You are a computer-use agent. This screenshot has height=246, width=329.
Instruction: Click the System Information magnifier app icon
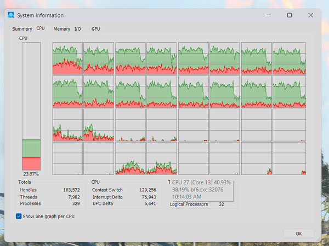point(11,15)
